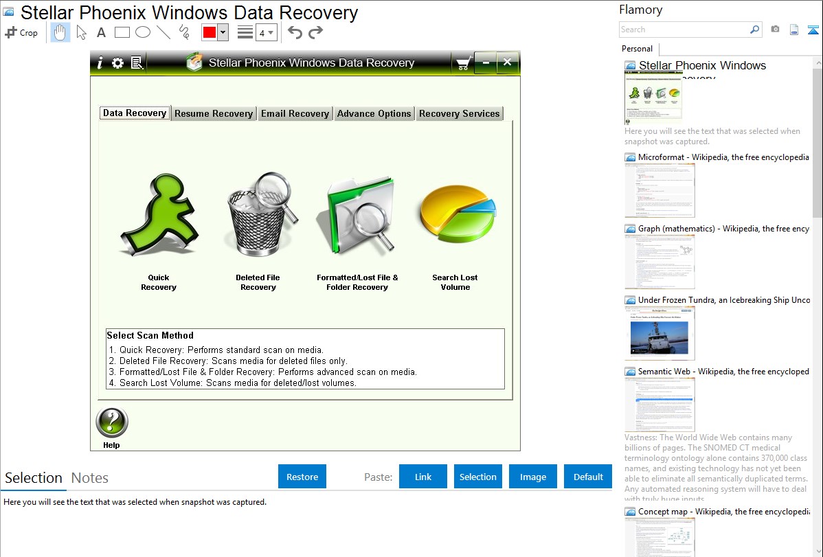Click the paste Link button

[423, 477]
